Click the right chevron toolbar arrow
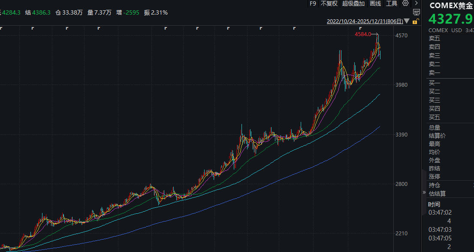Screen dimensions: 474x252 click(x=417, y=3)
